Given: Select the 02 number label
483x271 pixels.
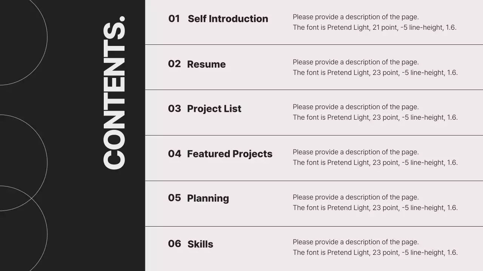Looking at the screenshot, I should pyautogui.click(x=174, y=64).
